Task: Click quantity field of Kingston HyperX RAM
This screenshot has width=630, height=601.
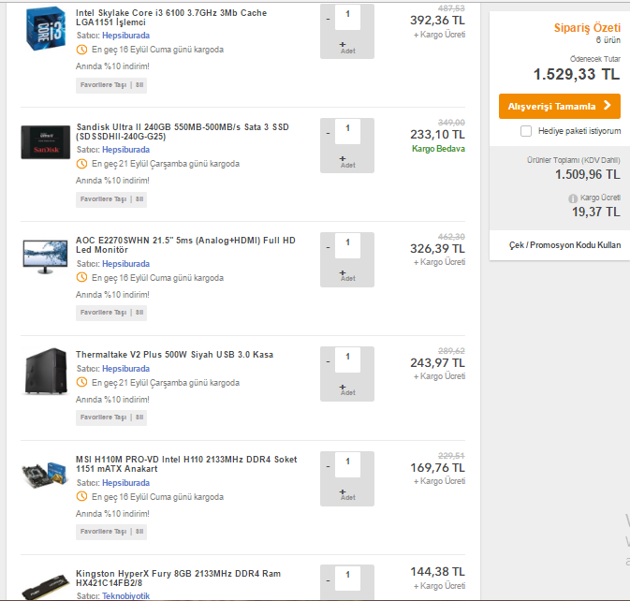Action: pyautogui.click(x=347, y=574)
